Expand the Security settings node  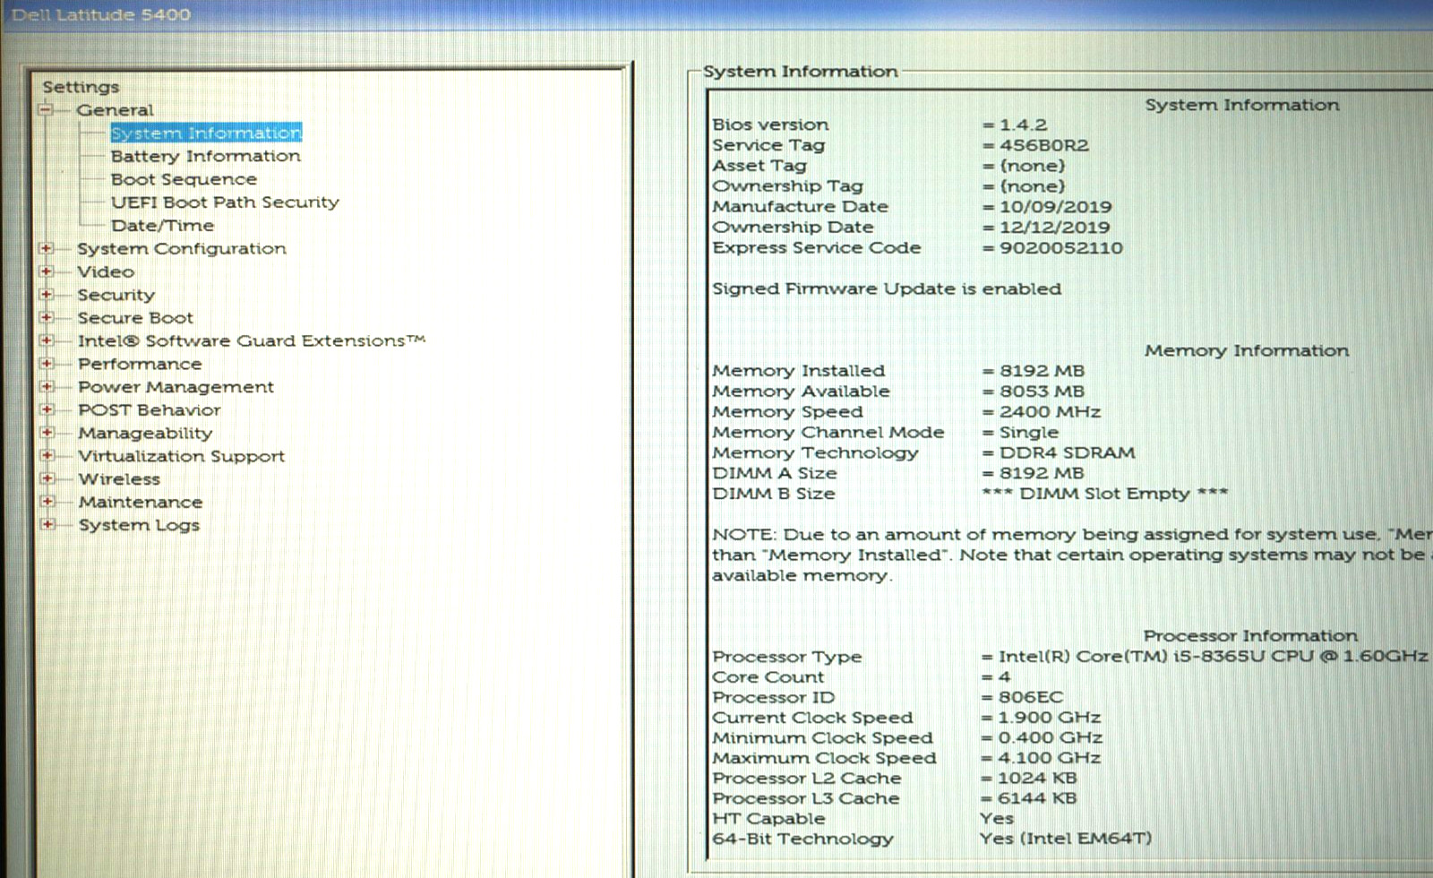click(x=47, y=294)
